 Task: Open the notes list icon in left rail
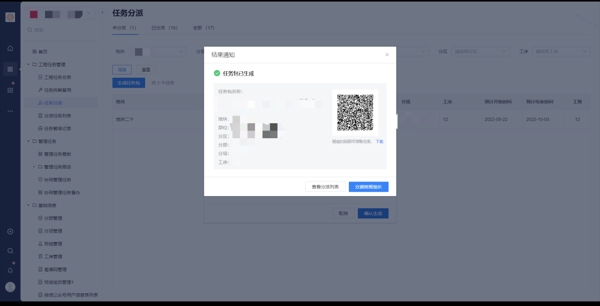pyautogui.click(x=11, y=91)
